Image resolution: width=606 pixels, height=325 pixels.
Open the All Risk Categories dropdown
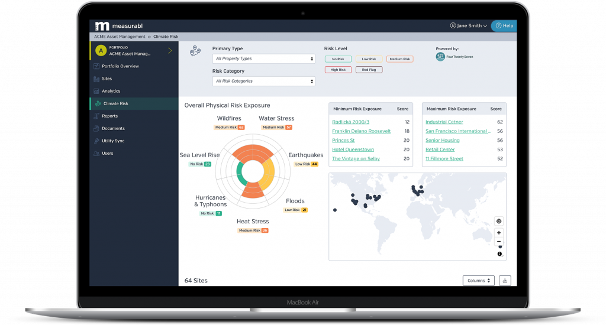tap(263, 82)
